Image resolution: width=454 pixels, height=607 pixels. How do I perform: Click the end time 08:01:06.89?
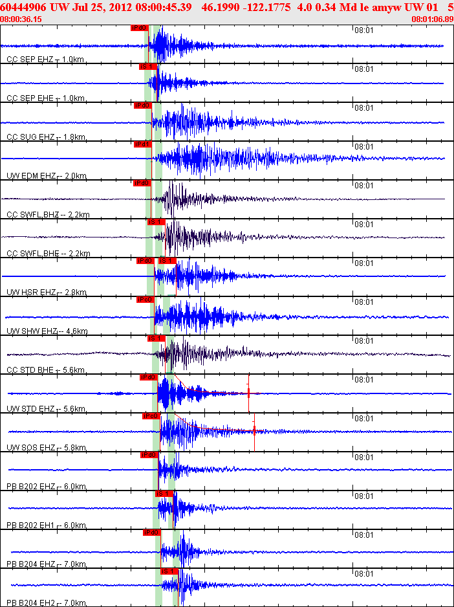pos(432,19)
